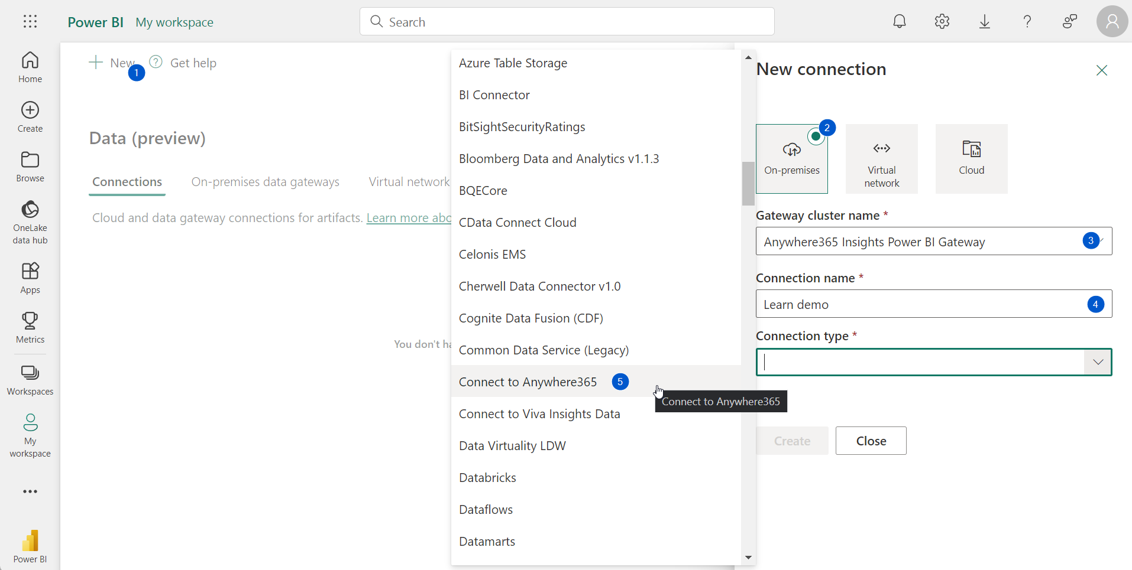Click the Power BI header title

[96, 22]
